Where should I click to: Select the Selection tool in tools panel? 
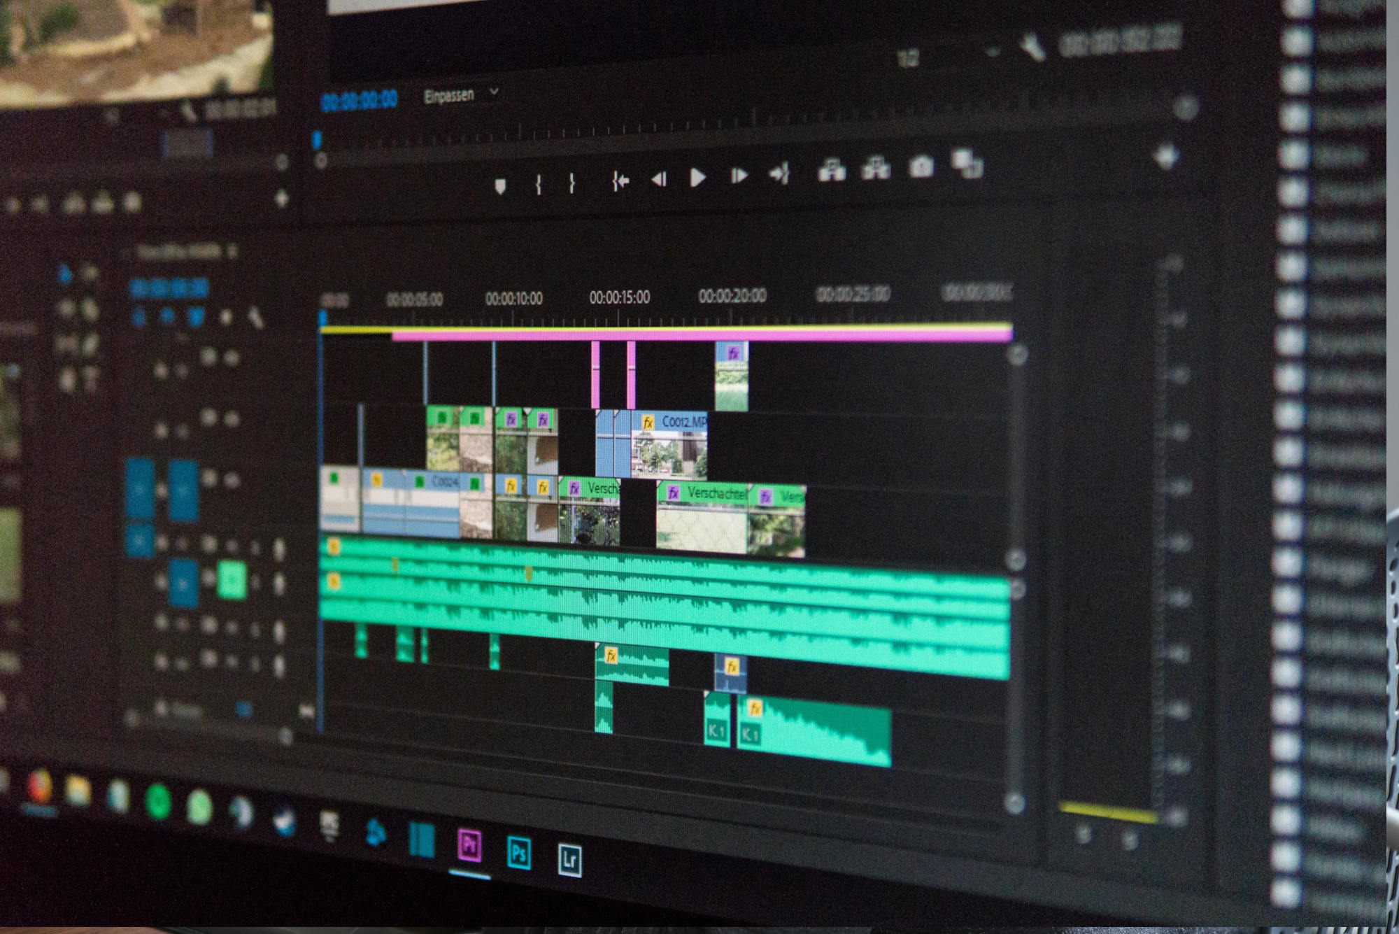[65, 275]
